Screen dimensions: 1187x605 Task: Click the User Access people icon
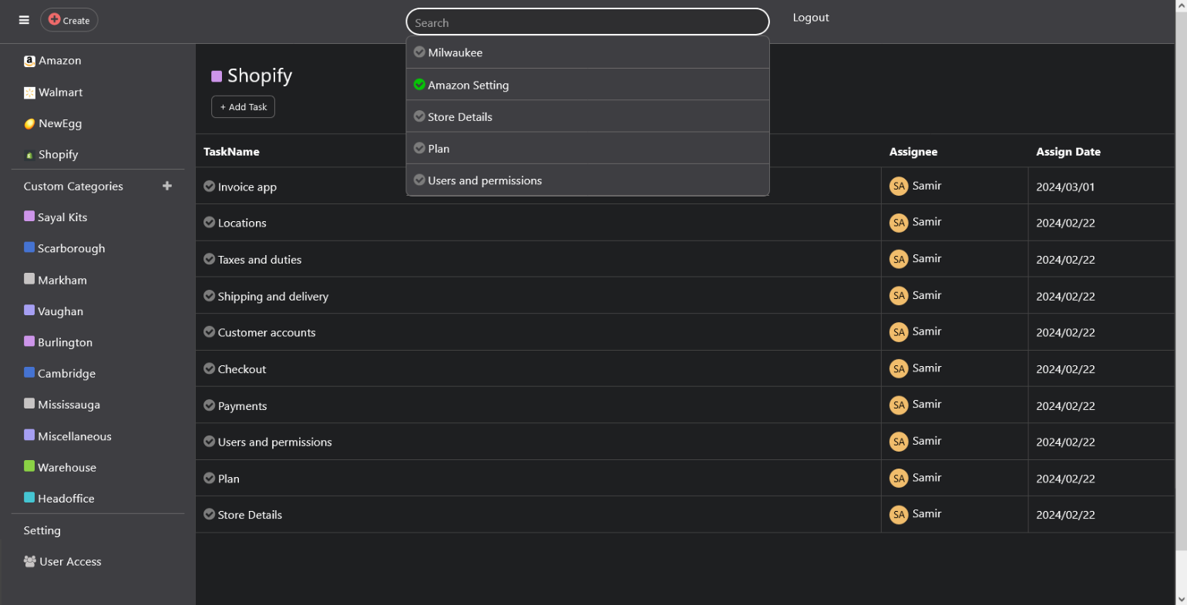(x=30, y=562)
